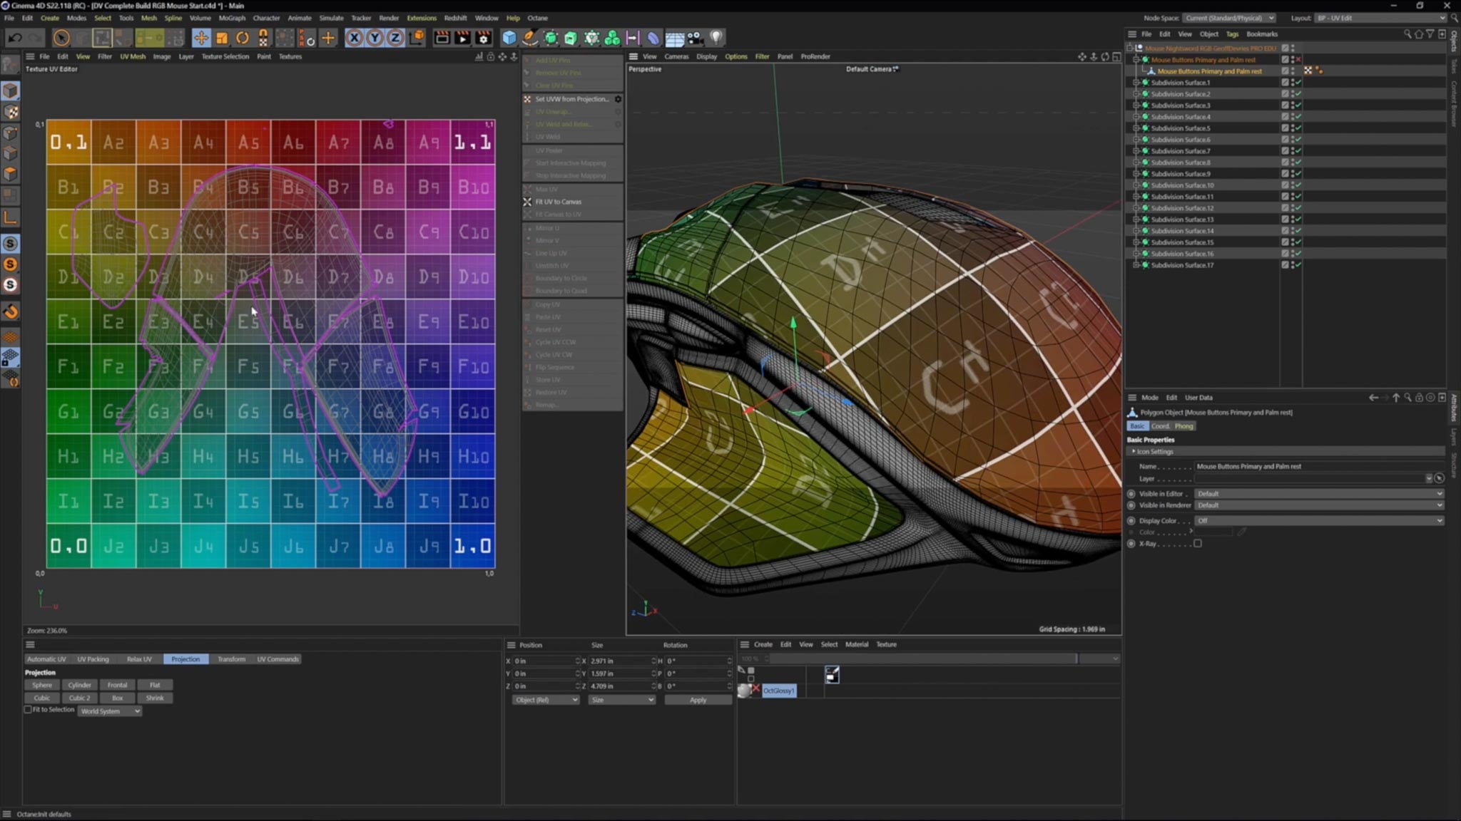Toggle green check for Subdivision Surface.12

tap(1298, 208)
